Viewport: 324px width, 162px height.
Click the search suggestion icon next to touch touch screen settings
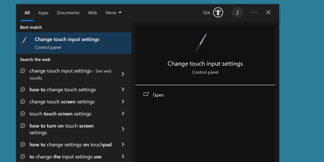point(23,114)
